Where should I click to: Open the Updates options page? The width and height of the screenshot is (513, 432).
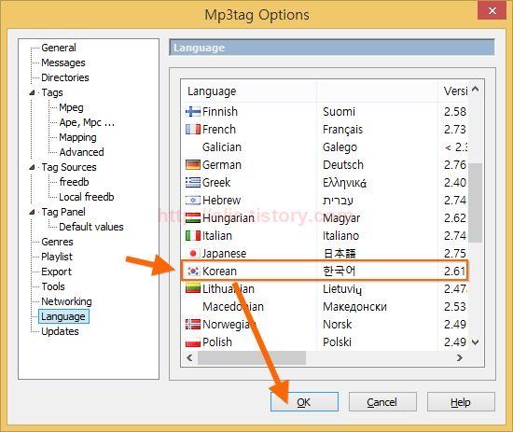60,331
